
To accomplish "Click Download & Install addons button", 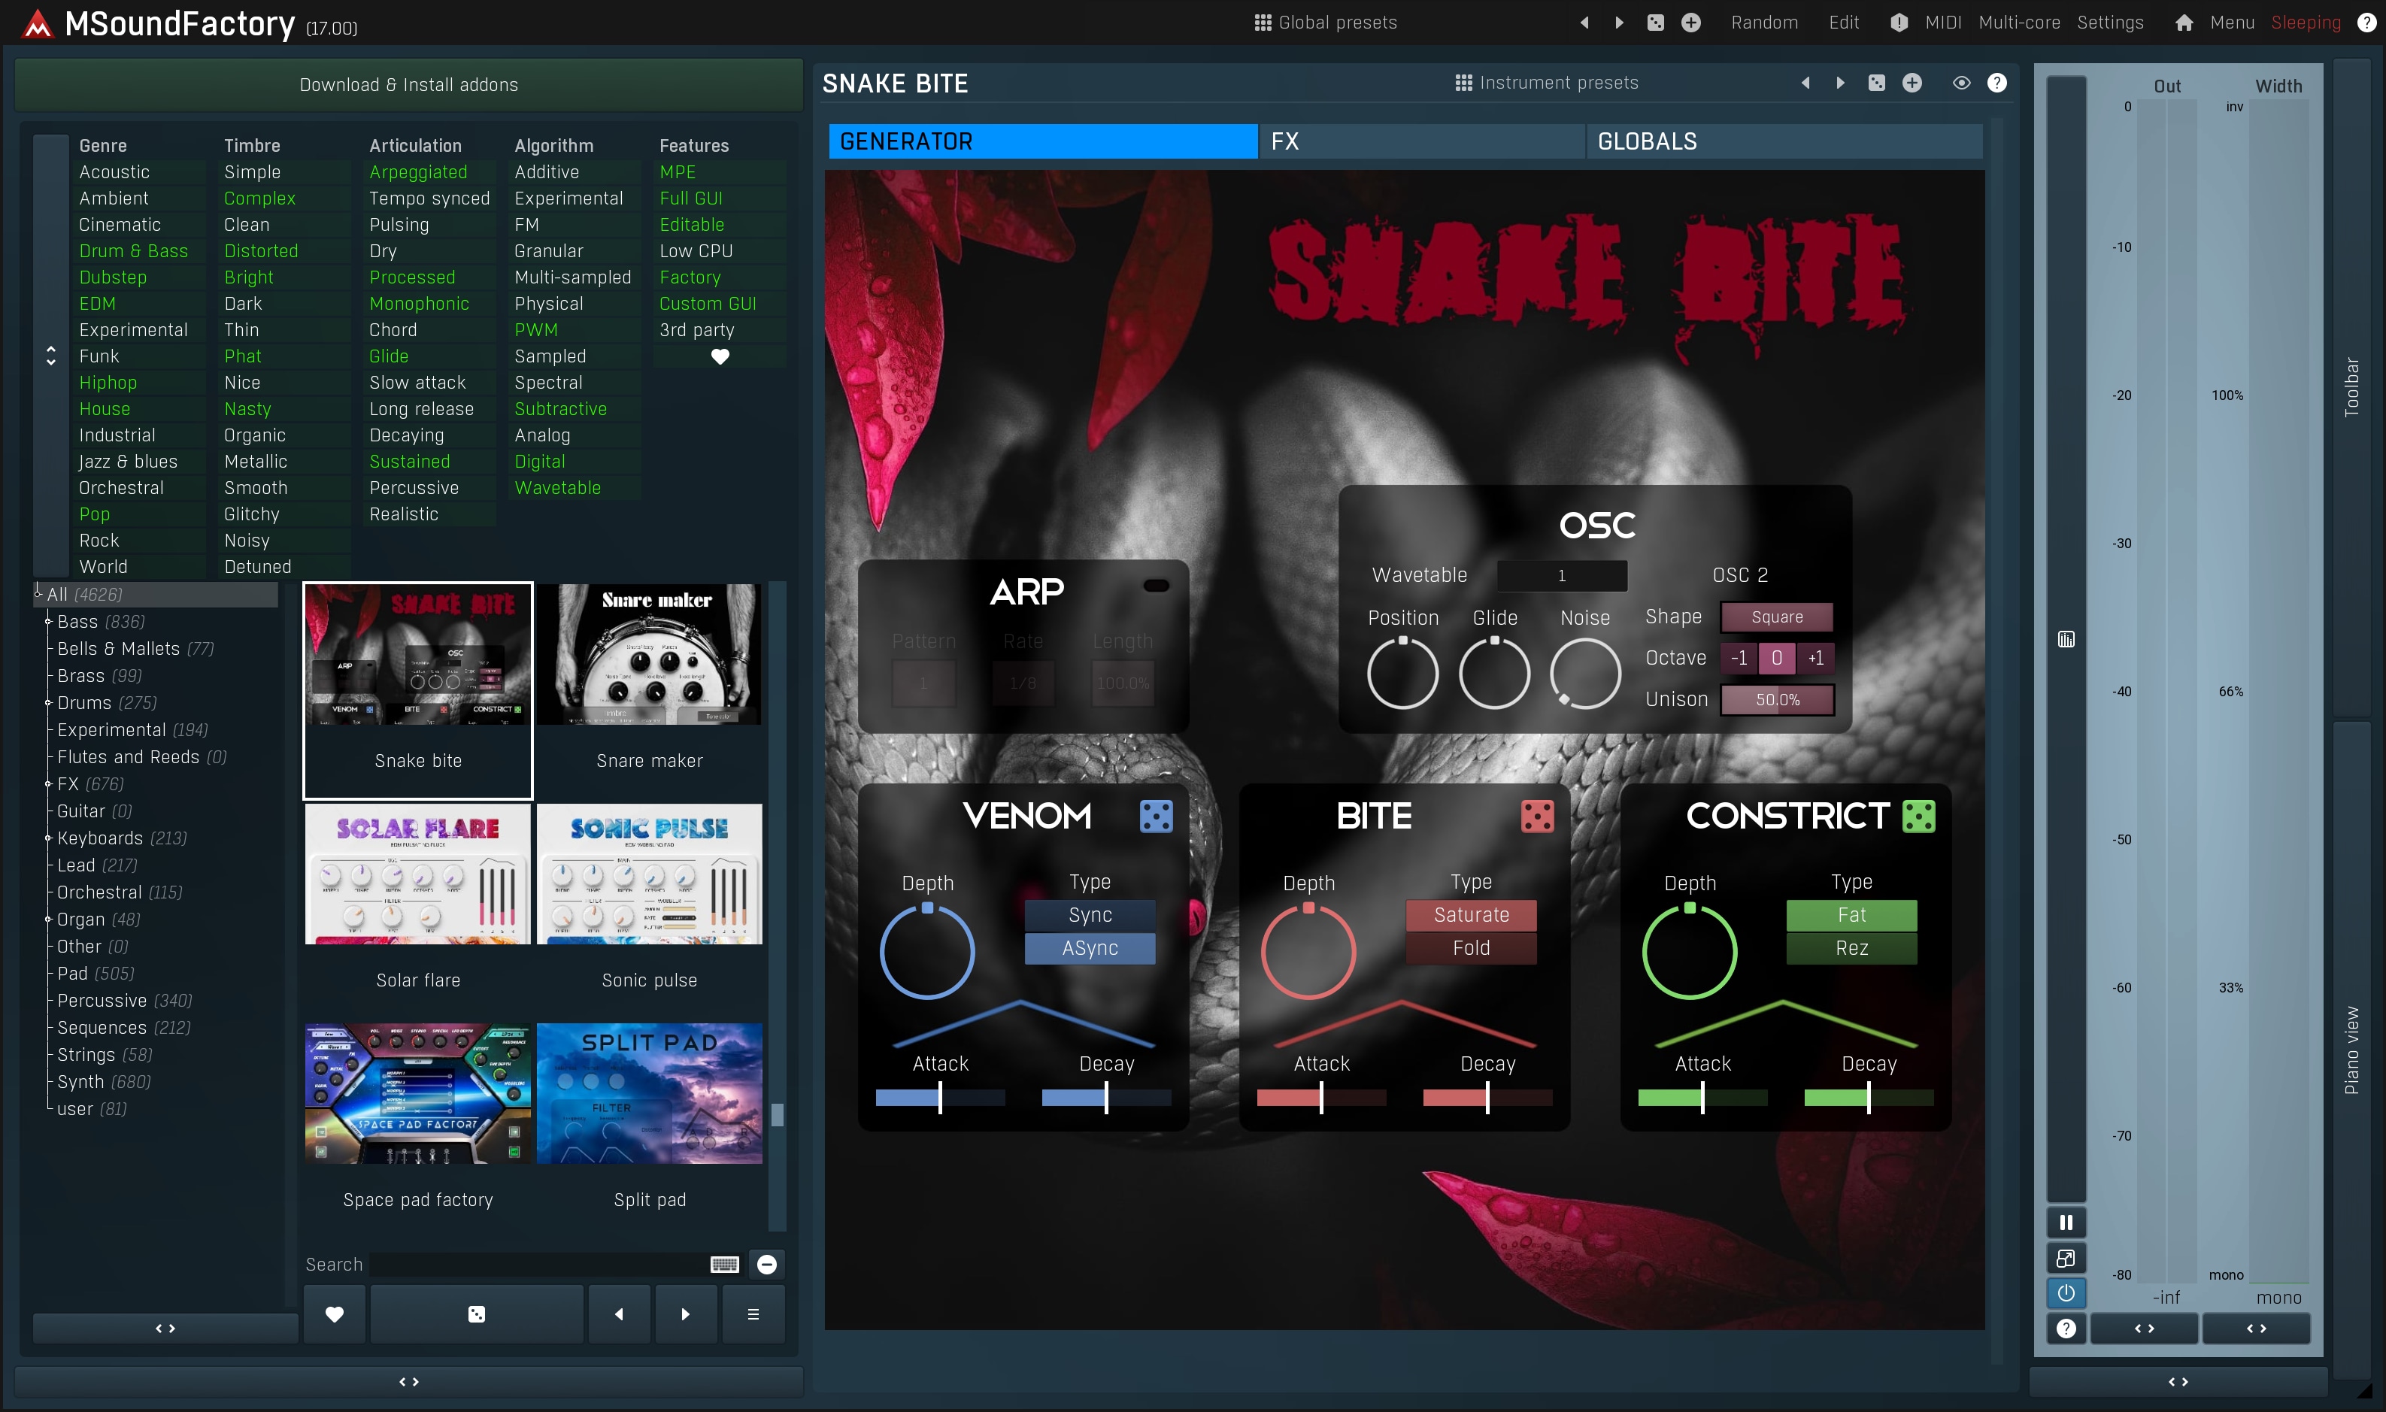I will click(x=408, y=85).
